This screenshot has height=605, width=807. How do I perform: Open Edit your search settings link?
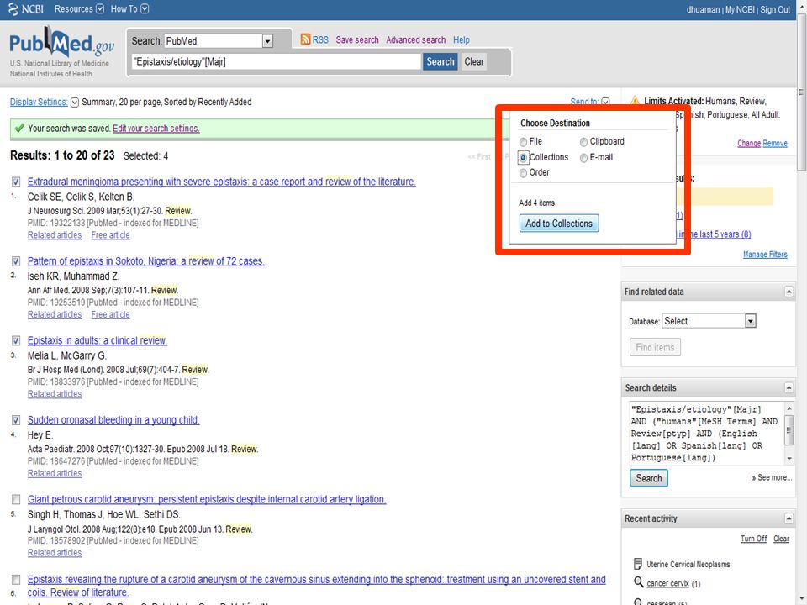pyautogui.click(x=156, y=128)
